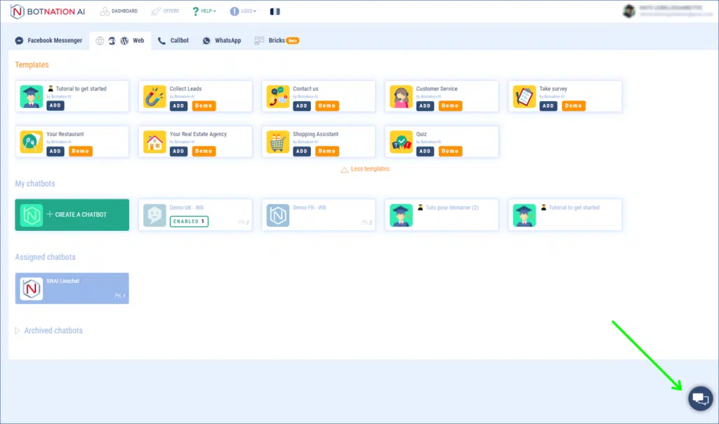Collapse templates with Less templates

(365, 169)
